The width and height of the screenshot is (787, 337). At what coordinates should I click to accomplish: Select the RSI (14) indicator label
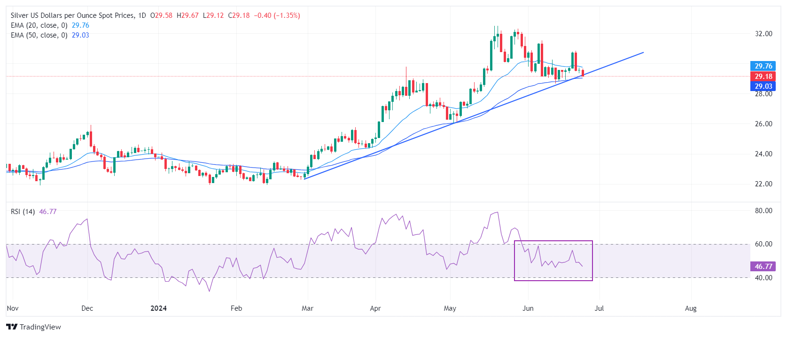23,212
